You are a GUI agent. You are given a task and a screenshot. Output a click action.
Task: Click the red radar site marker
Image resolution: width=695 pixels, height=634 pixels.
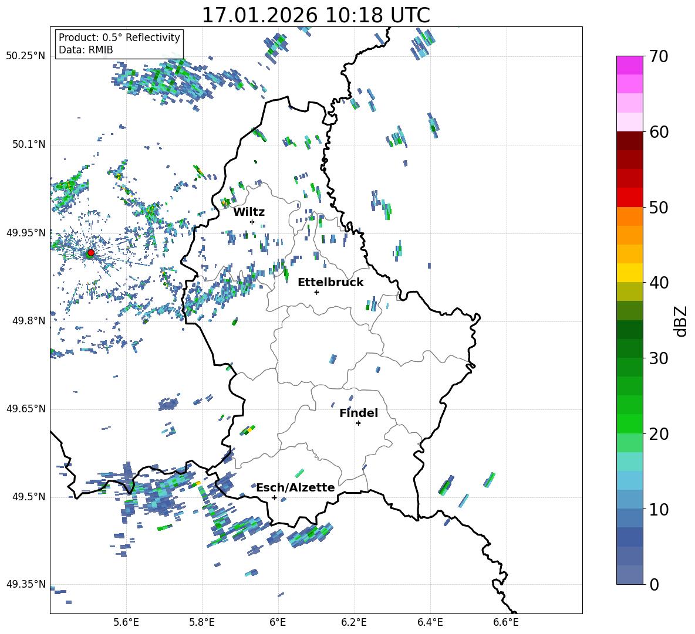pyautogui.click(x=91, y=253)
